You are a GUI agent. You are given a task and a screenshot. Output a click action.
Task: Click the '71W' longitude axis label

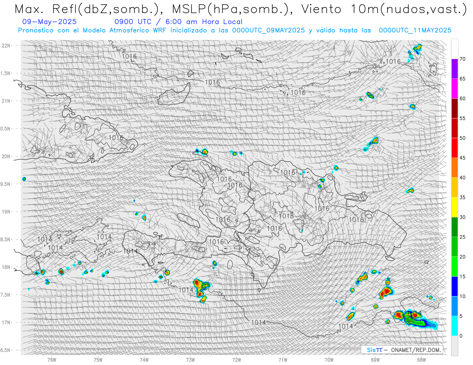pos(283,359)
